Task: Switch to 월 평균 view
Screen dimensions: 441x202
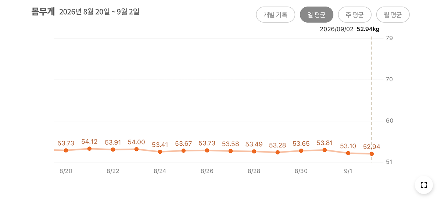Action: (x=393, y=15)
